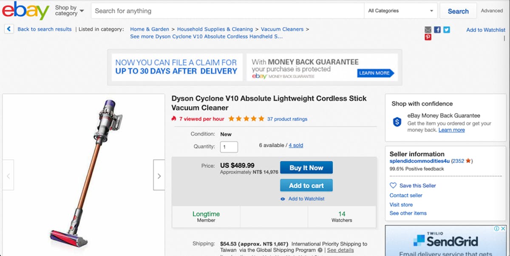The width and height of the screenshot is (510, 256).
Task: Share listing on Facebook
Action: [x=437, y=30]
